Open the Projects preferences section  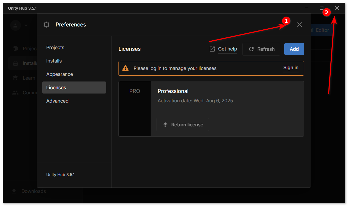click(74, 48)
